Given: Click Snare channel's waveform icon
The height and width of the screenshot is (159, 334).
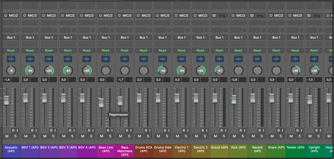Looking at the screenshot, I should tap(277, 59).
